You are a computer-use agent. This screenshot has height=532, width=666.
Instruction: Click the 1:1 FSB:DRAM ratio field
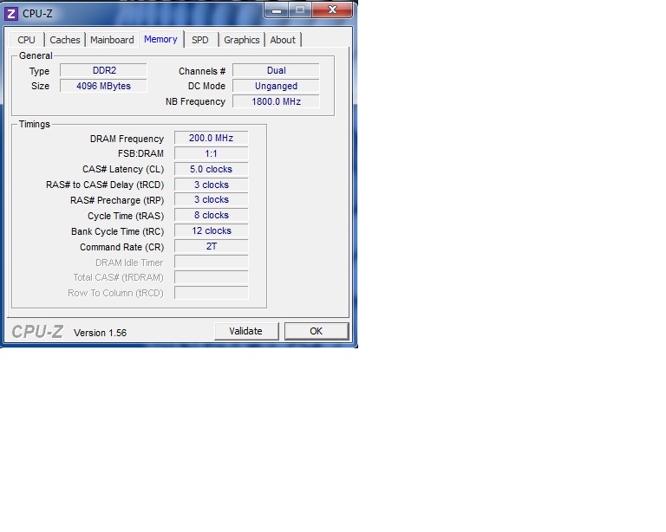[211, 153]
